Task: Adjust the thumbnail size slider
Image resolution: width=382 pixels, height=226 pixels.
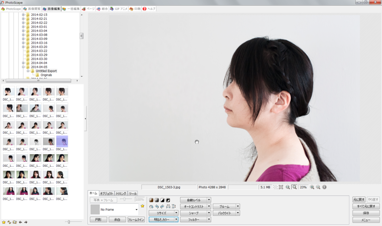Action: coord(69,222)
